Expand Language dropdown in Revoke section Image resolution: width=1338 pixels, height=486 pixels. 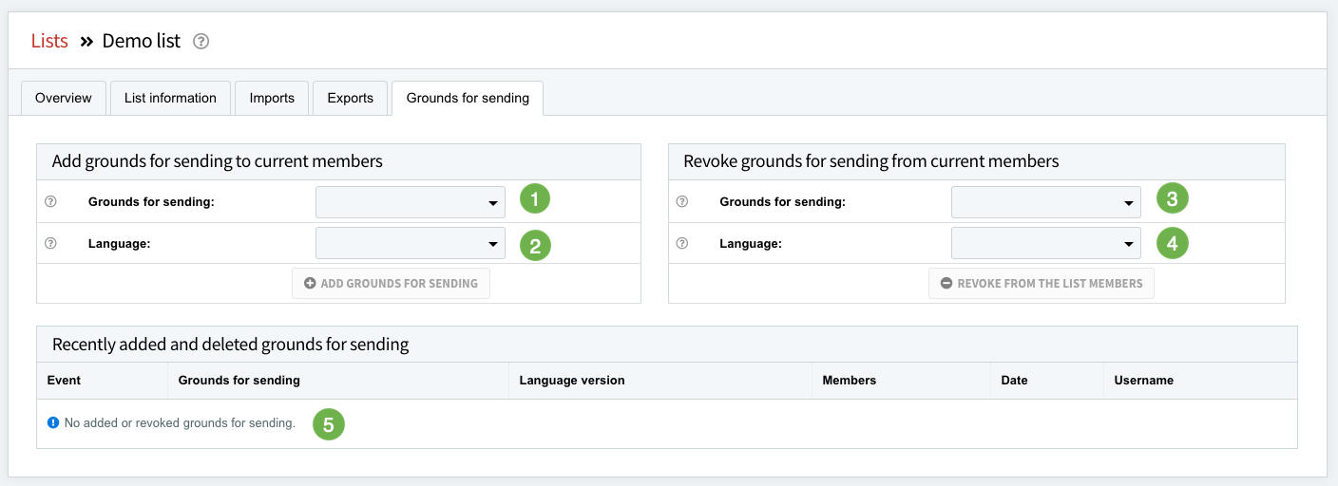(x=1045, y=244)
